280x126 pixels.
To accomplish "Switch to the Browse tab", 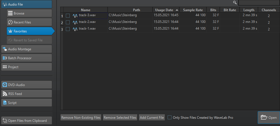I will (x=29, y=13).
